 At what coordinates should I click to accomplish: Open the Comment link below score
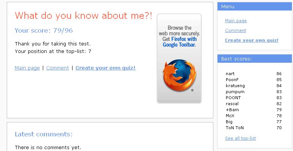[57, 68]
